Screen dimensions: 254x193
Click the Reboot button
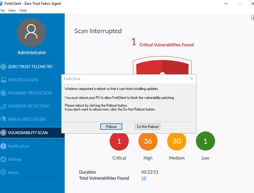[x=111, y=127]
